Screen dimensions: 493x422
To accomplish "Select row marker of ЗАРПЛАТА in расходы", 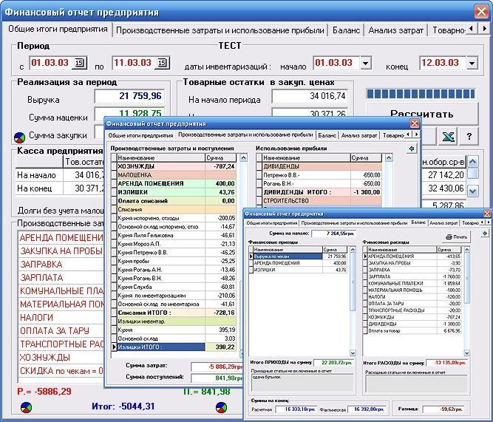I will click(365, 276).
